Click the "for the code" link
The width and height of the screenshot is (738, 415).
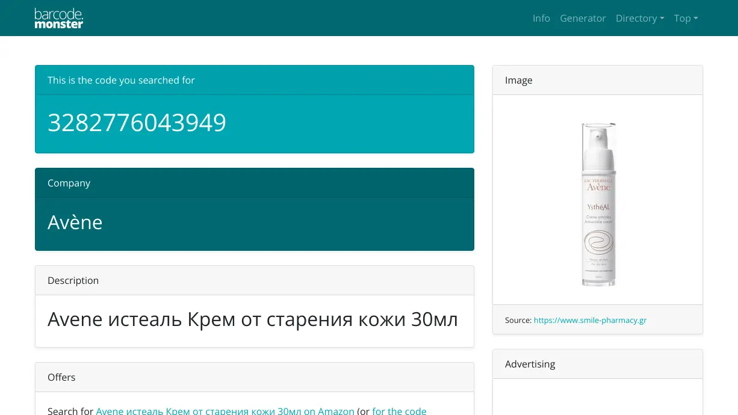coord(399,411)
